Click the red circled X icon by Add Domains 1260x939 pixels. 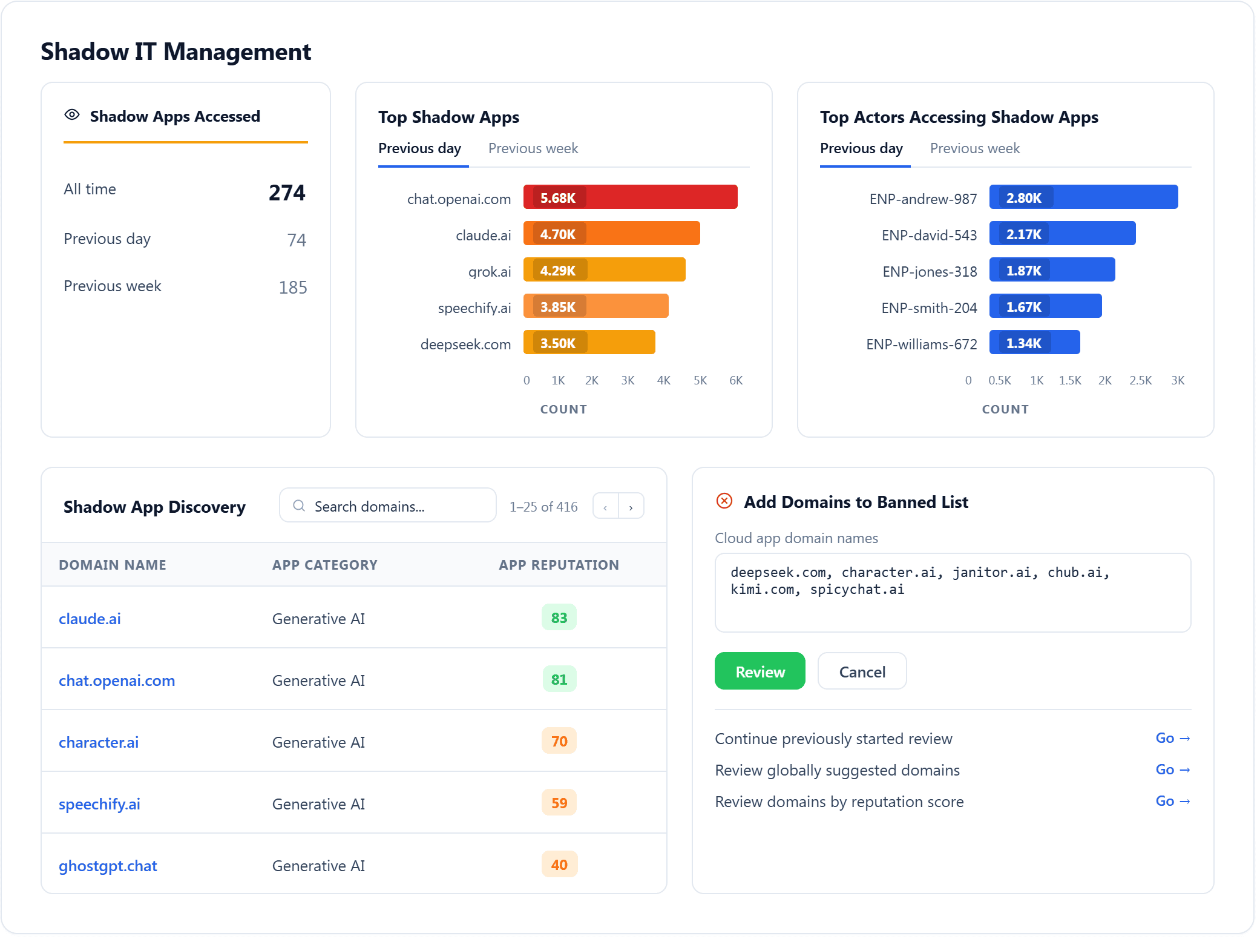[724, 501]
